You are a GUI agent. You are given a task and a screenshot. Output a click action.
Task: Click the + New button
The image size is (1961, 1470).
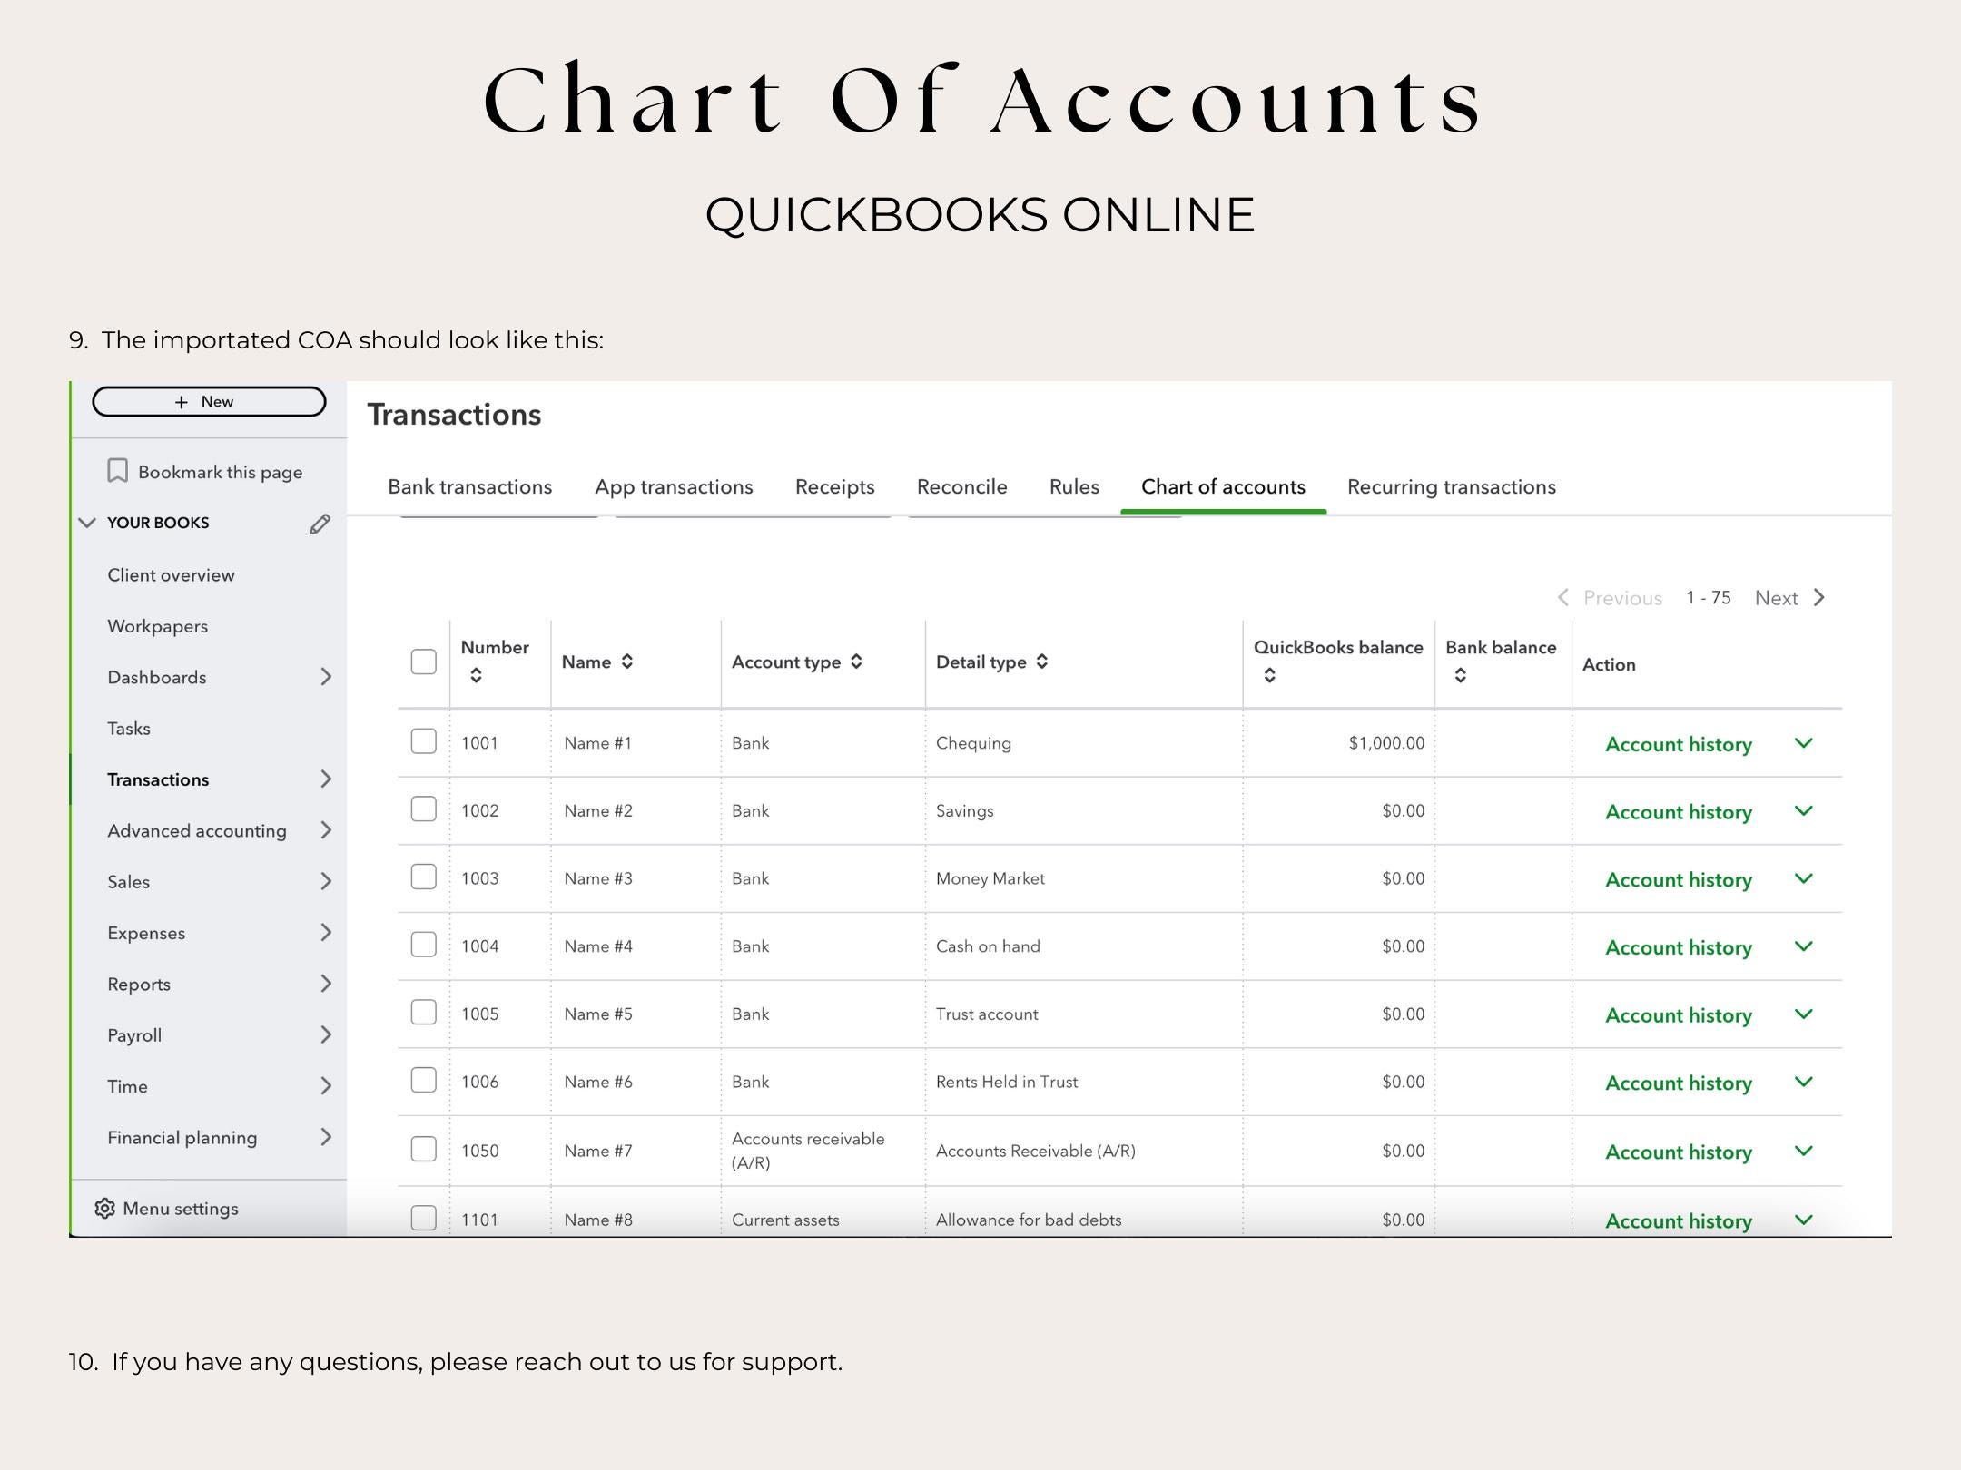[208, 401]
